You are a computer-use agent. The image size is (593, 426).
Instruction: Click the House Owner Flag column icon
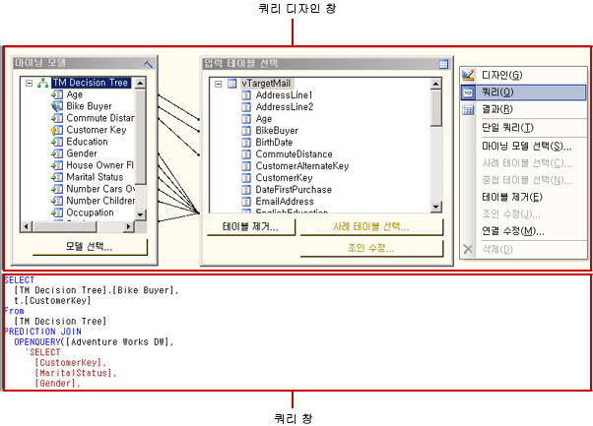pyautogui.click(x=57, y=165)
